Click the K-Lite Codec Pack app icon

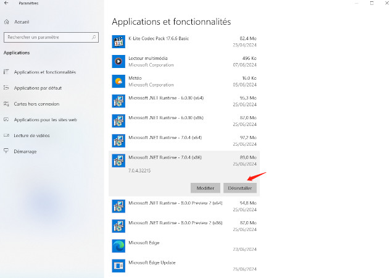tap(118, 41)
